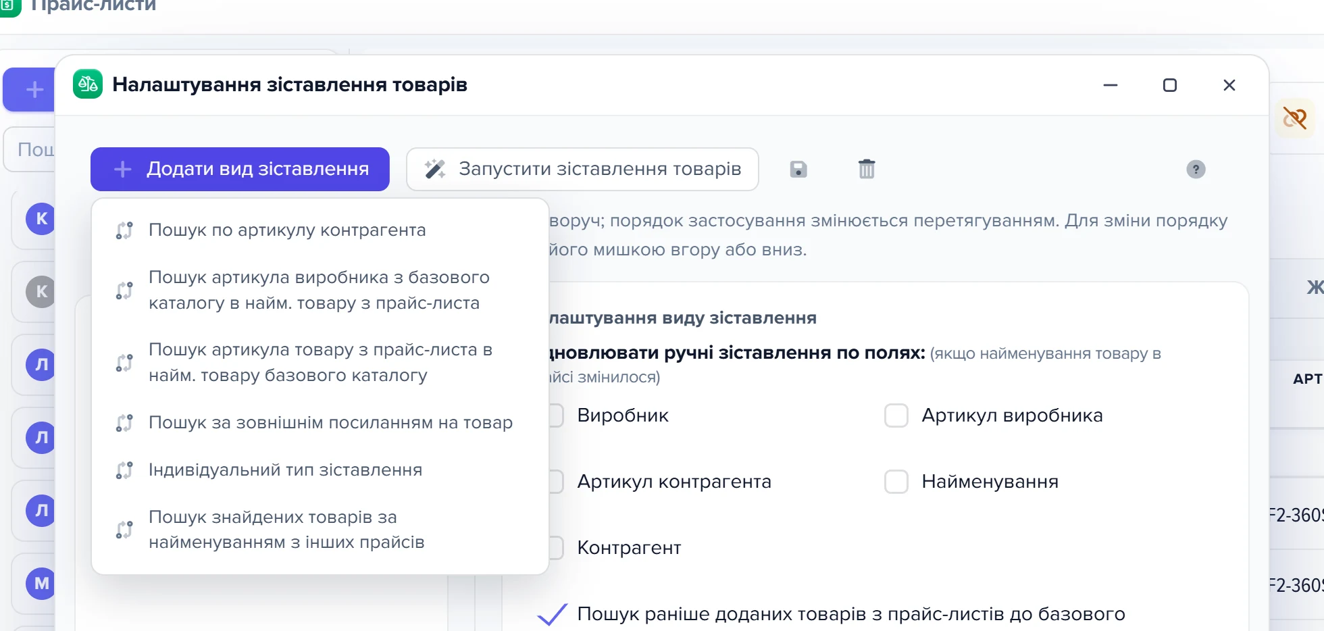Pick Пошук знайдених товарів за найменуванням з інших прайсів

320,530
